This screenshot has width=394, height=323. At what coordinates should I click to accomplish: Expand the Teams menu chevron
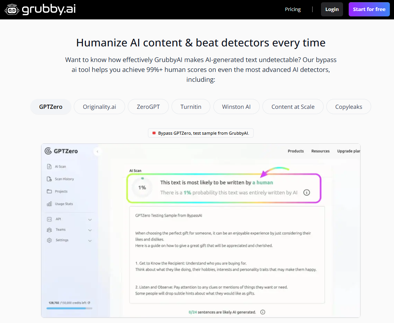pyautogui.click(x=90, y=230)
